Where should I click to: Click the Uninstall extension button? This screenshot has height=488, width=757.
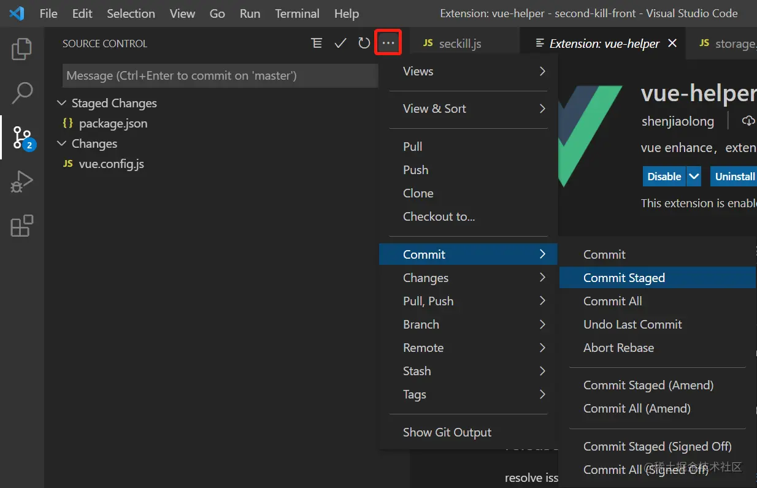734,177
